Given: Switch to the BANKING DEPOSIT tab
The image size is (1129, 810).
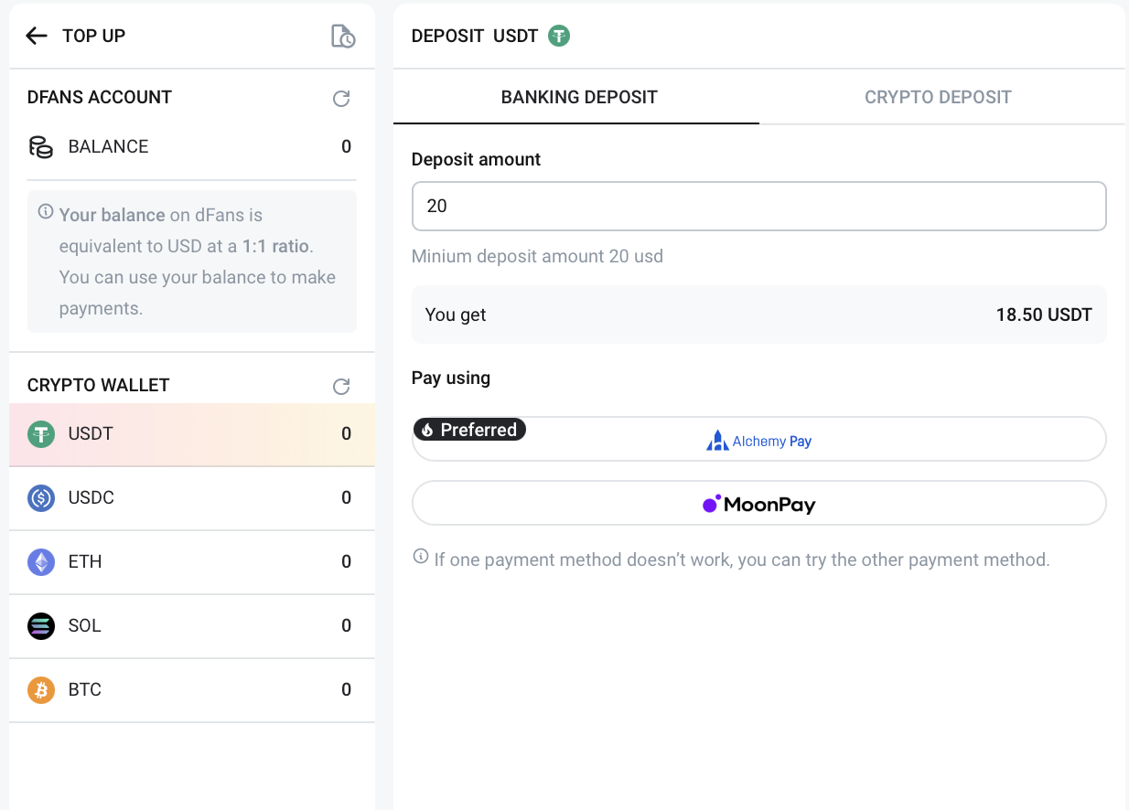Looking at the screenshot, I should [578, 98].
